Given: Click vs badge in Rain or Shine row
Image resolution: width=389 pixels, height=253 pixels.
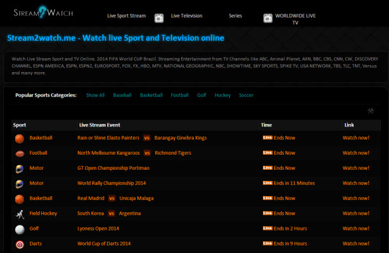Looking at the screenshot, I should (x=147, y=138).
